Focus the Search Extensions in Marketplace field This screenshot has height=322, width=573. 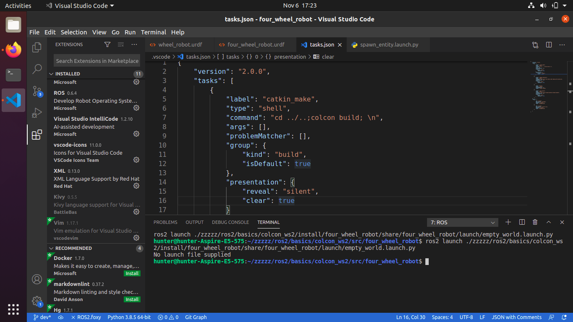coord(97,61)
